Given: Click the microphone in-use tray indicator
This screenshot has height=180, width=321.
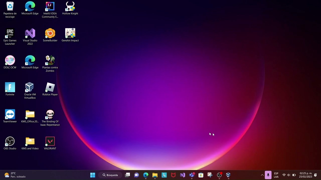Looking at the screenshot, I should coord(268,175).
